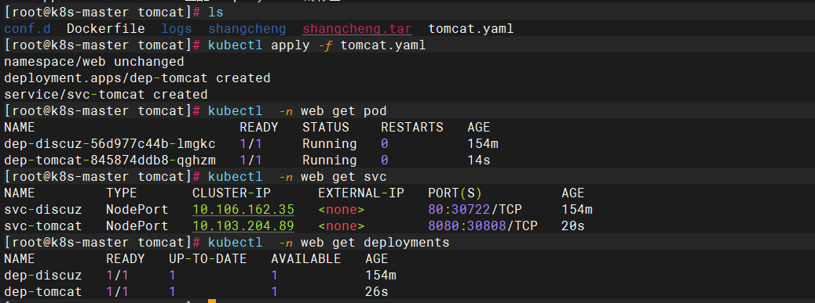Click 'service/svc-tomcat created' line
The image size is (815, 303).
pyautogui.click(x=106, y=95)
